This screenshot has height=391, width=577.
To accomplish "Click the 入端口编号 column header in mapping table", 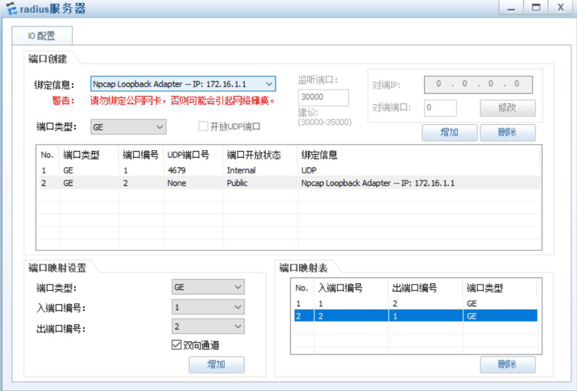I will coord(351,287).
